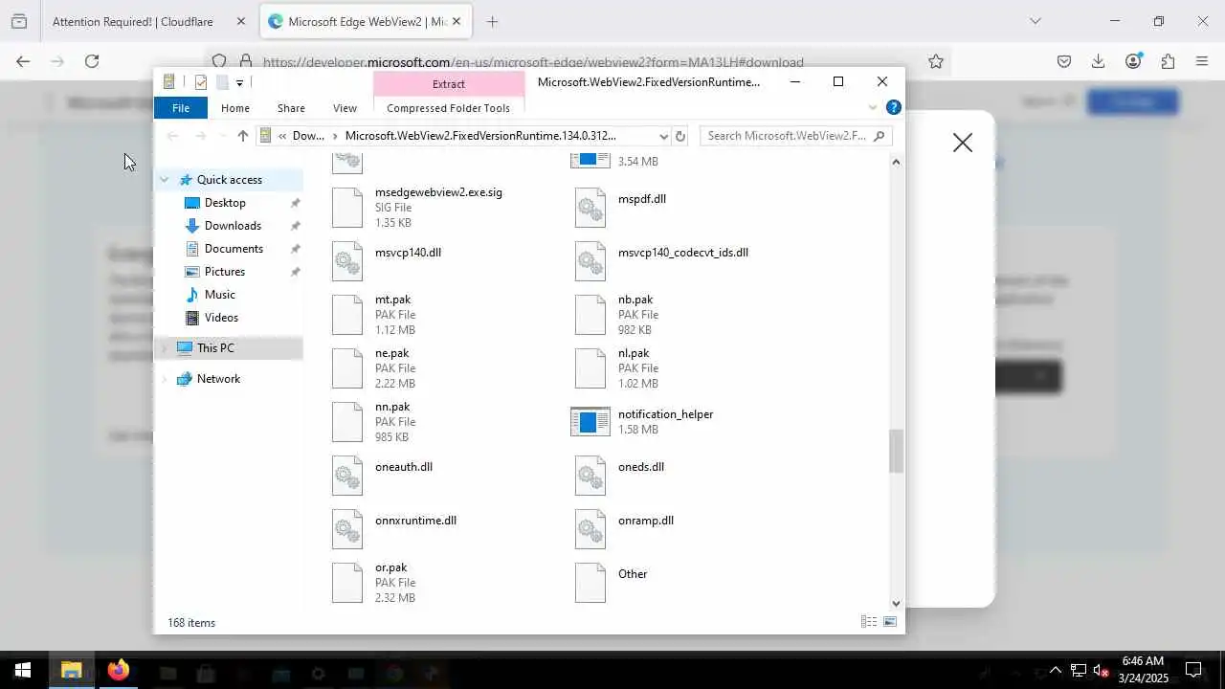Open Pictures in the navigation pane
Screen dimensions: 1225x689
point(225,272)
